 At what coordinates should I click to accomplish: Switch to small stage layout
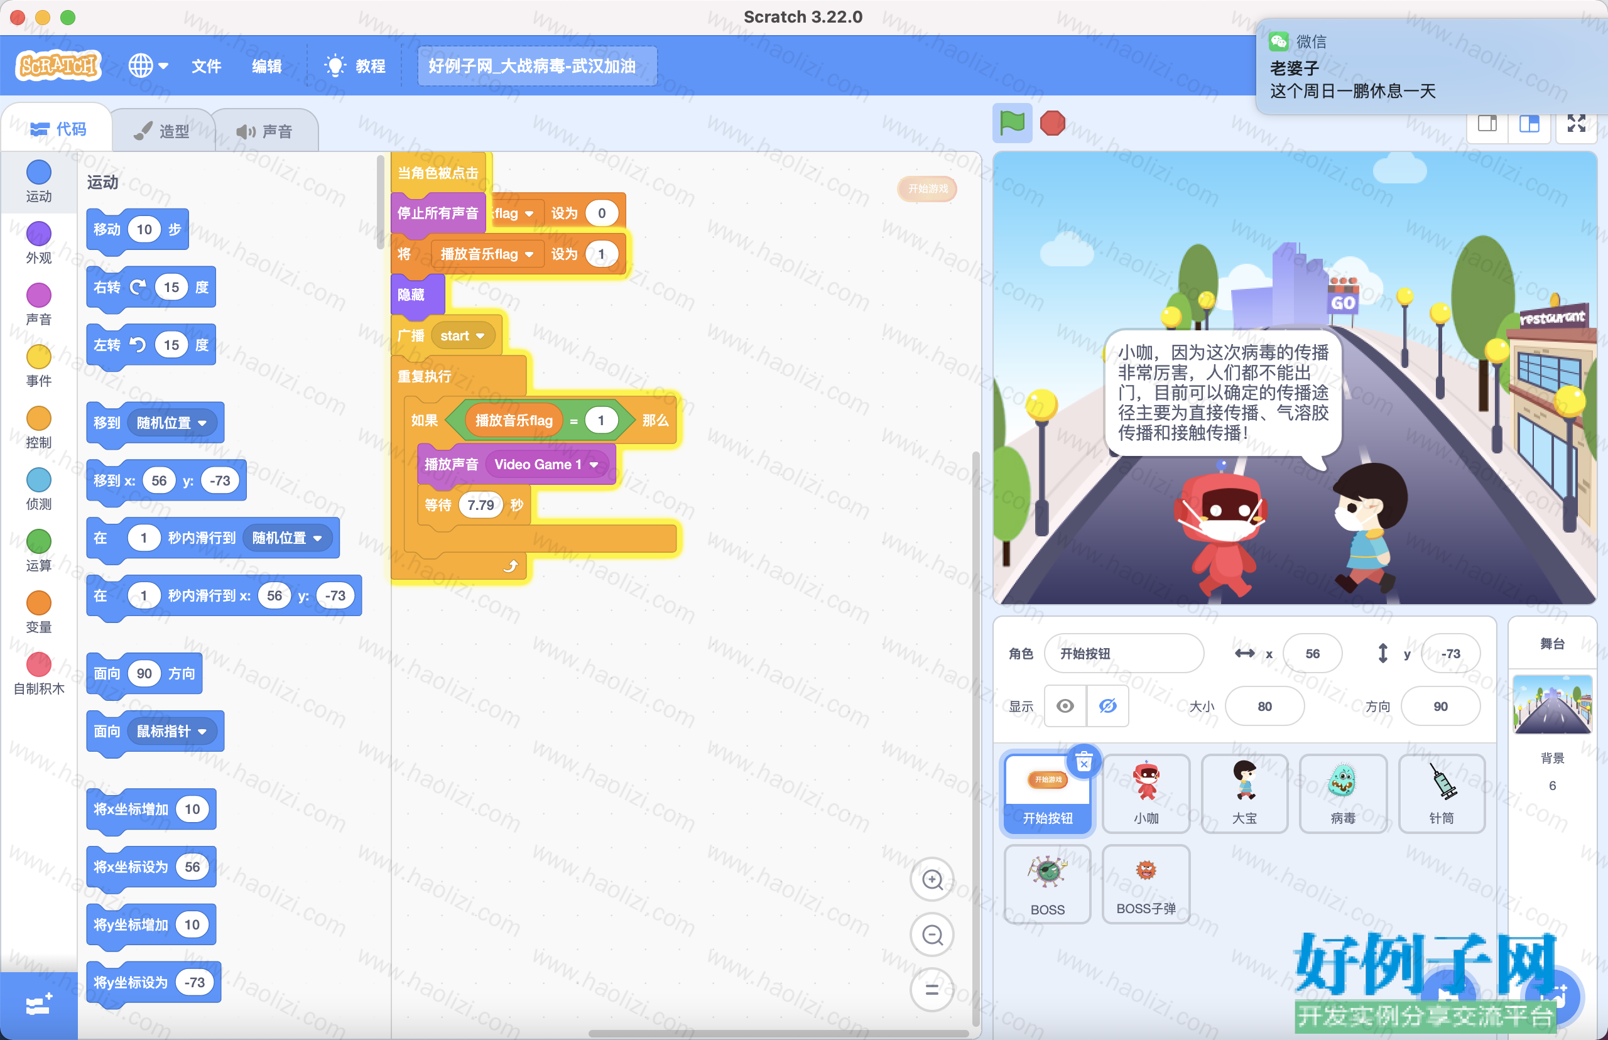pyautogui.click(x=1487, y=124)
